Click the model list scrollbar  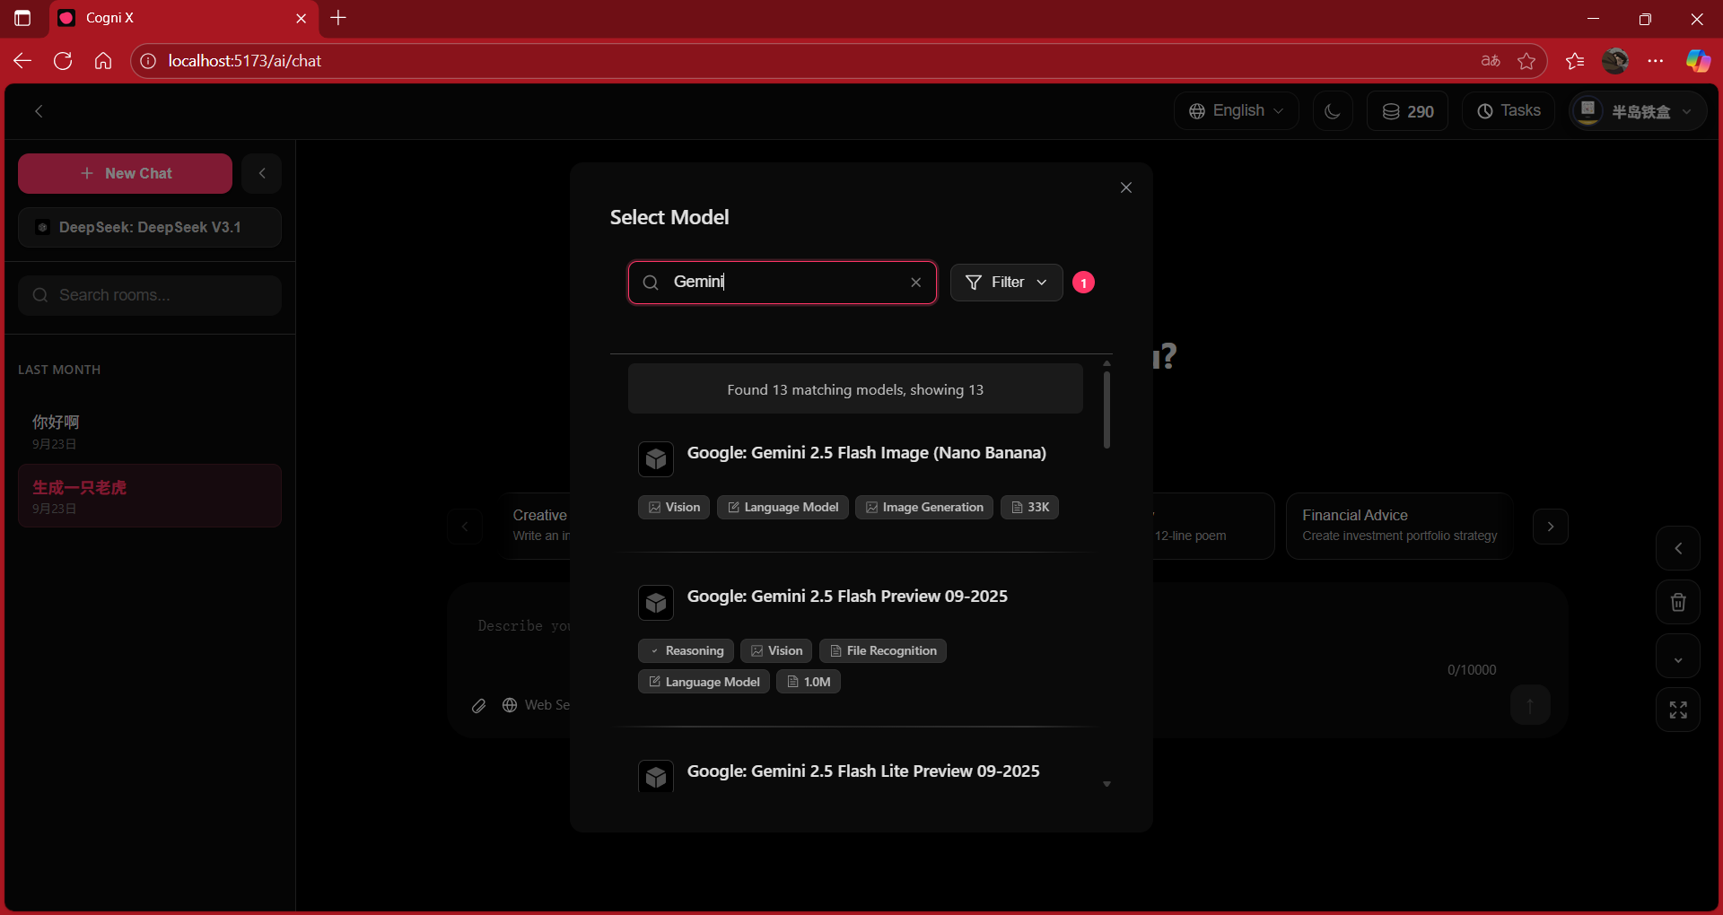tap(1106, 409)
